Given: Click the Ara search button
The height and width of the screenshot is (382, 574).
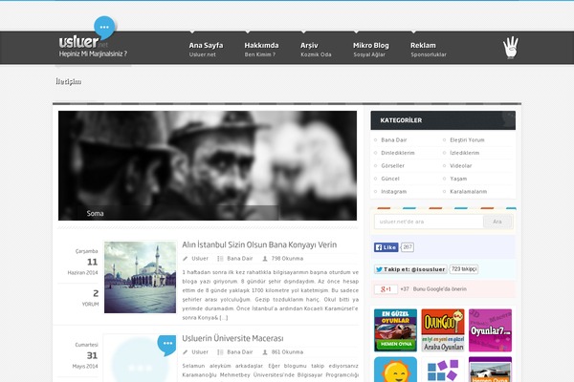Looking at the screenshot, I should point(497,222).
